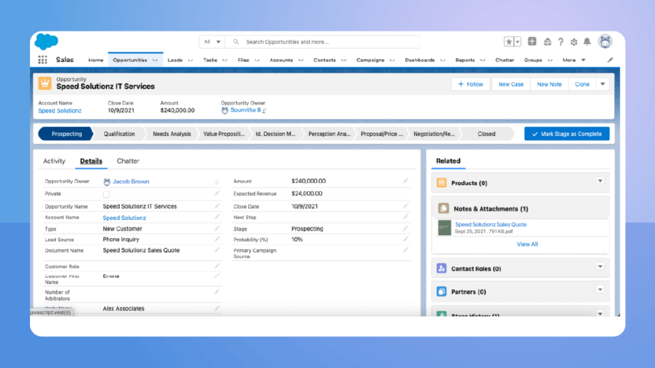This screenshot has height=368, width=655.
Task: Open the More navigation dropdown
Action: pos(574,60)
